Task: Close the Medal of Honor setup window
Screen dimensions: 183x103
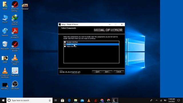Action: [122, 24]
